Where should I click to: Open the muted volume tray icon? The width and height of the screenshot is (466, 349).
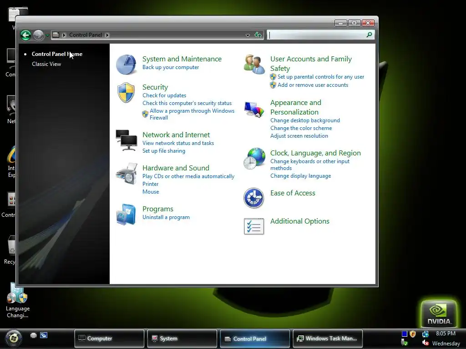click(x=425, y=343)
